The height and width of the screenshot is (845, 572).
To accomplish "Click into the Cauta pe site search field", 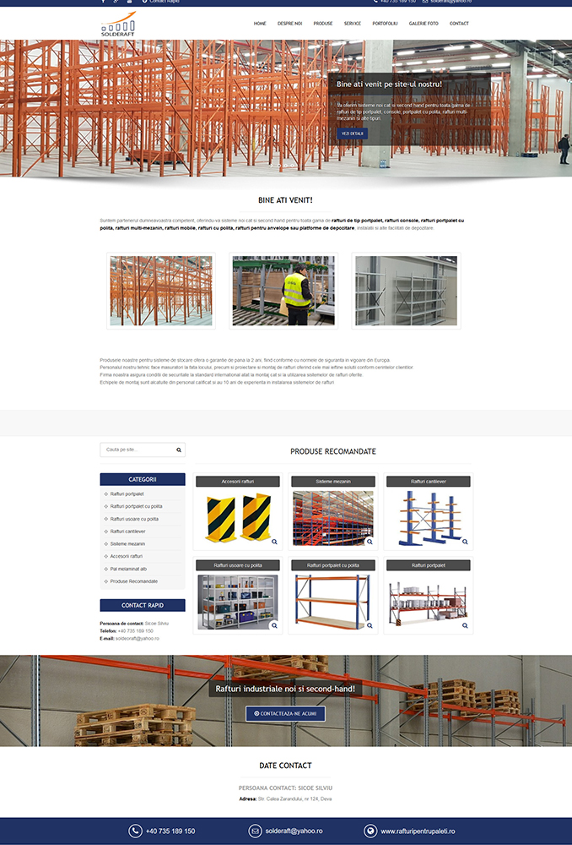I will (135, 450).
